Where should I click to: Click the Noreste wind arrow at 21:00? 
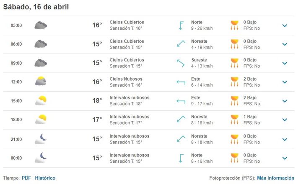(181, 139)
